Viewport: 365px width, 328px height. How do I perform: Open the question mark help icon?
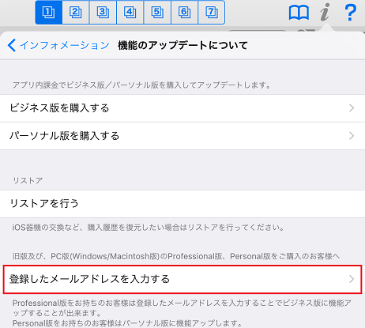point(351,13)
